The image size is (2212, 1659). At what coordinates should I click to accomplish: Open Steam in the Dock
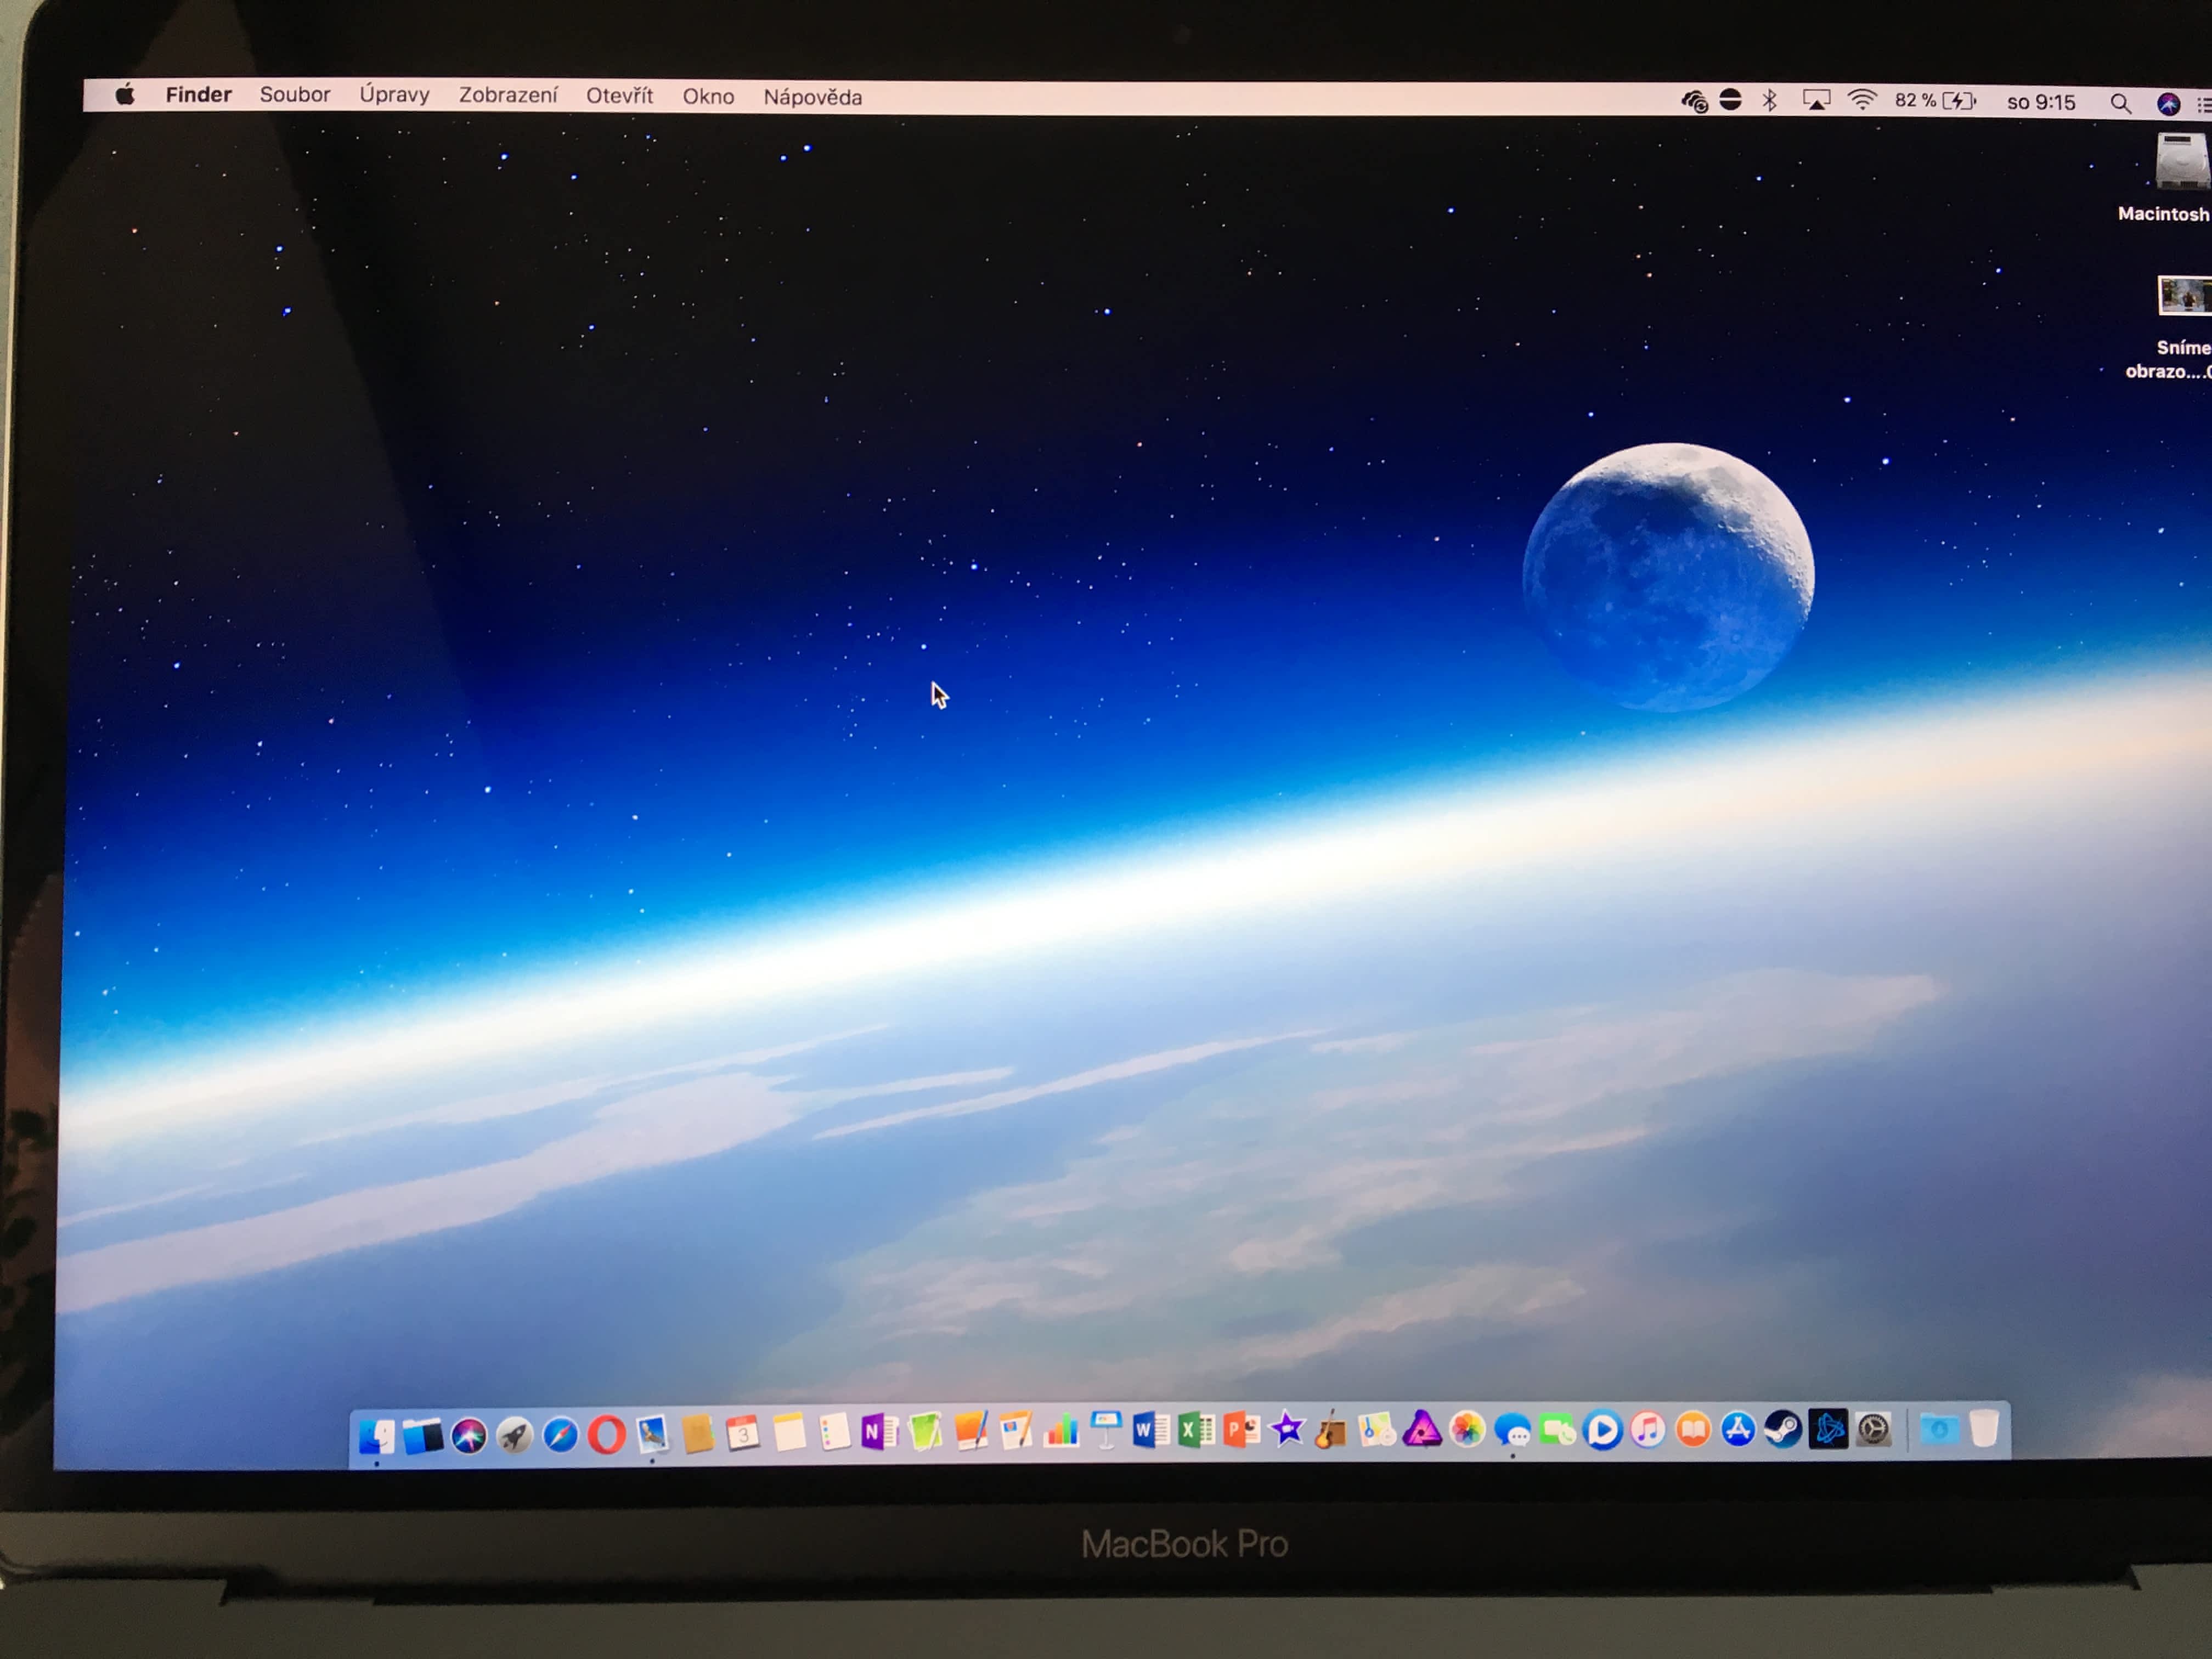pos(1783,1430)
